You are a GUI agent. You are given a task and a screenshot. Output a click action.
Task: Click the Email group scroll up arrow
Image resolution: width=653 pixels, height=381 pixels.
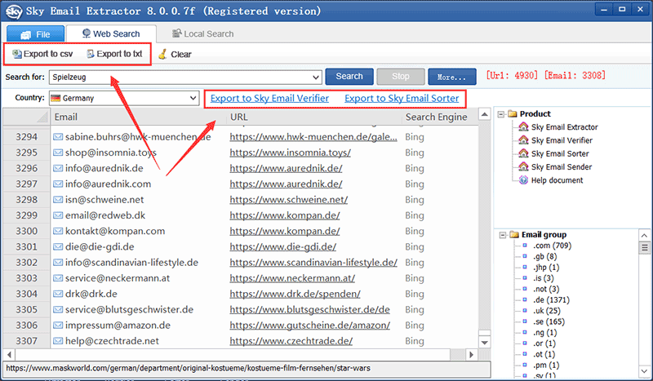click(x=644, y=236)
